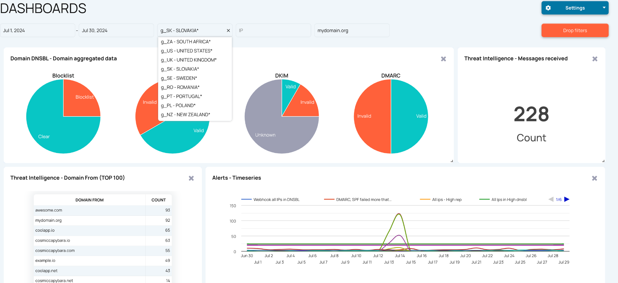This screenshot has width=618, height=283.
Task: Open the Settings dropdown arrow
Action: click(604, 8)
